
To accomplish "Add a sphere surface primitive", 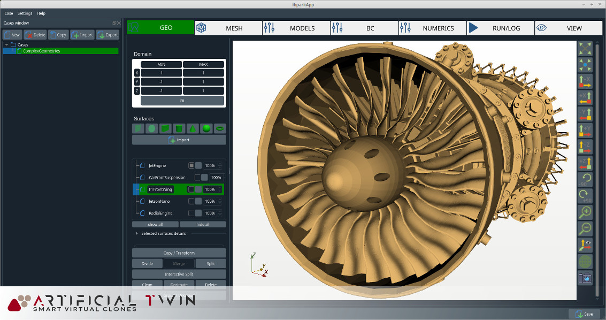I will [x=206, y=128].
